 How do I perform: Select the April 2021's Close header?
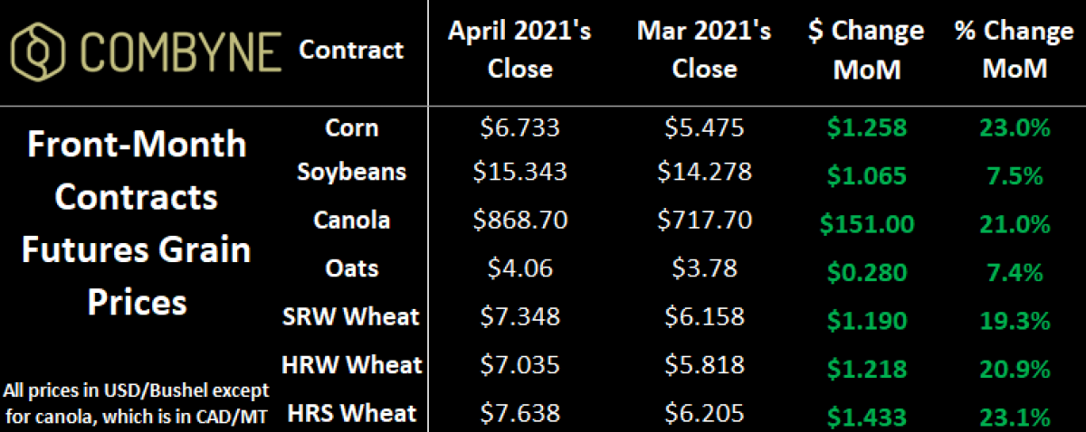click(x=520, y=51)
